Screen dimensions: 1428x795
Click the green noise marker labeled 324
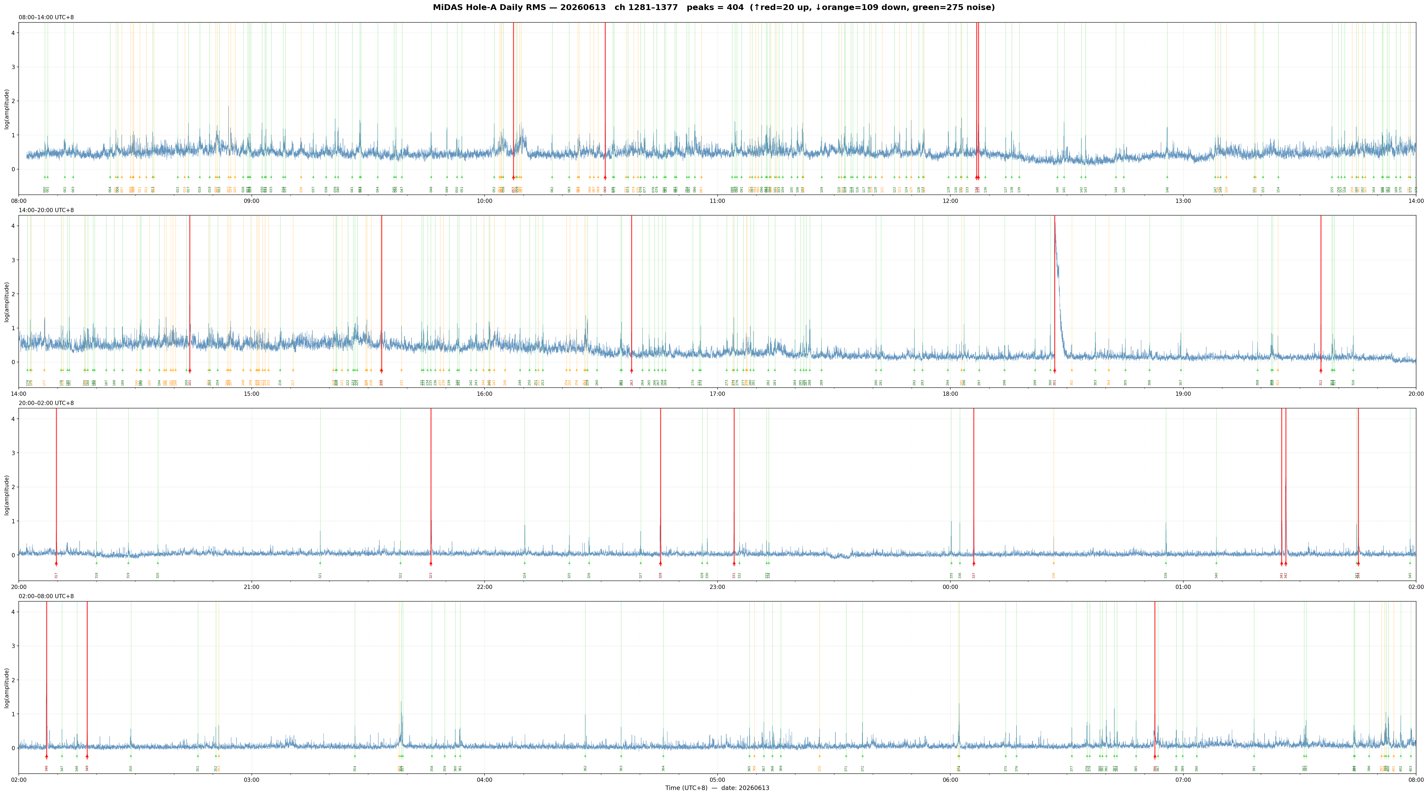tap(524, 563)
